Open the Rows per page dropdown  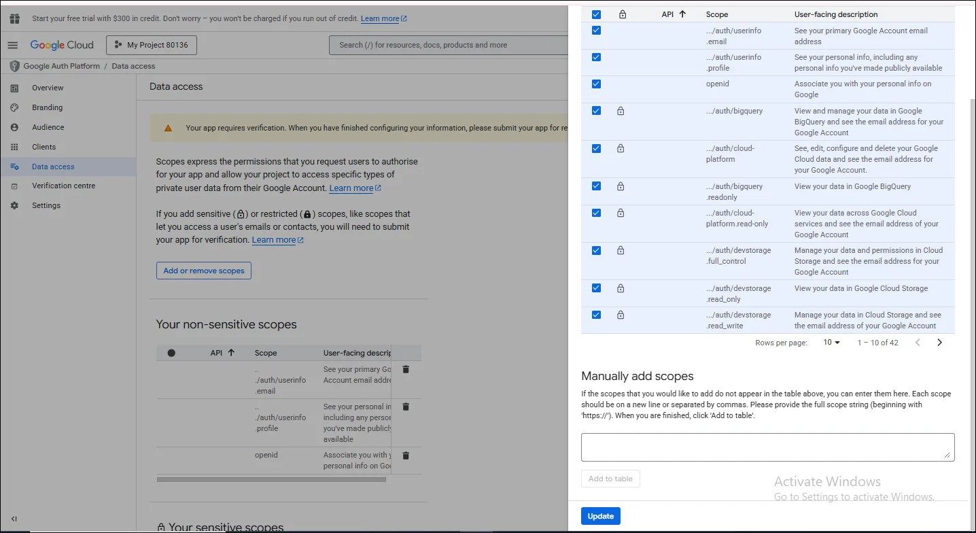(831, 343)
